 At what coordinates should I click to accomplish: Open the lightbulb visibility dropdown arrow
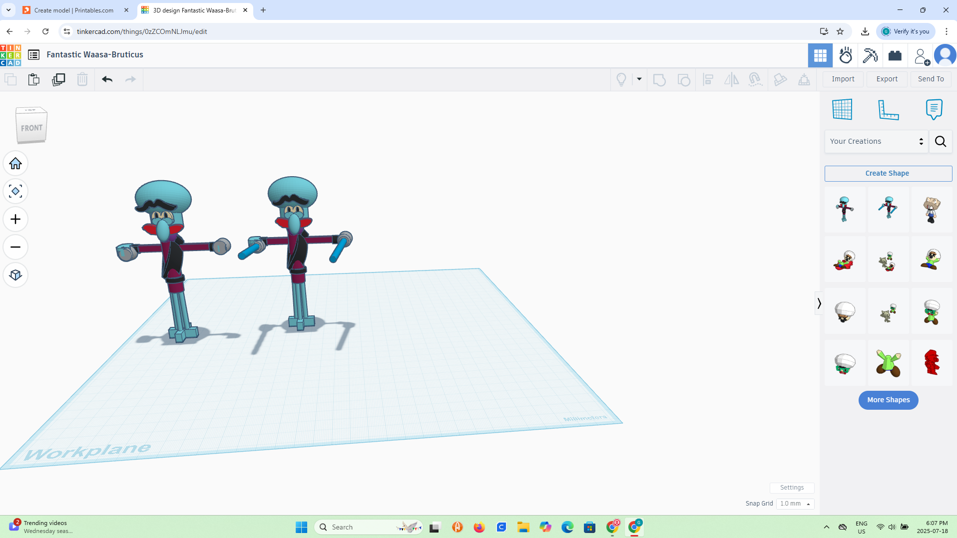pyautogui.click(x=639, y=79)
